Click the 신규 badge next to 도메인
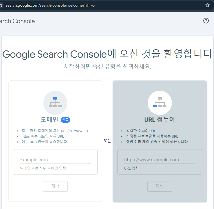Image resolution: width=214 pixels, height=209 pixels. (65, 120)
